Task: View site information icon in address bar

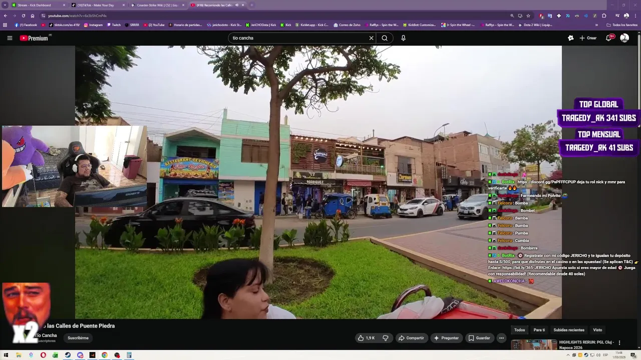Action: (x=43, y=15)
